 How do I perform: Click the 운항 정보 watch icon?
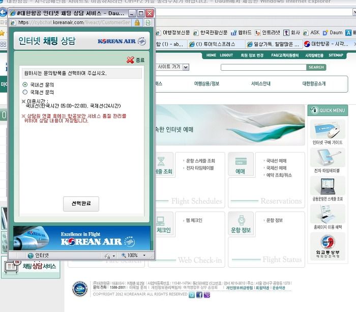[x=242, y=220]
